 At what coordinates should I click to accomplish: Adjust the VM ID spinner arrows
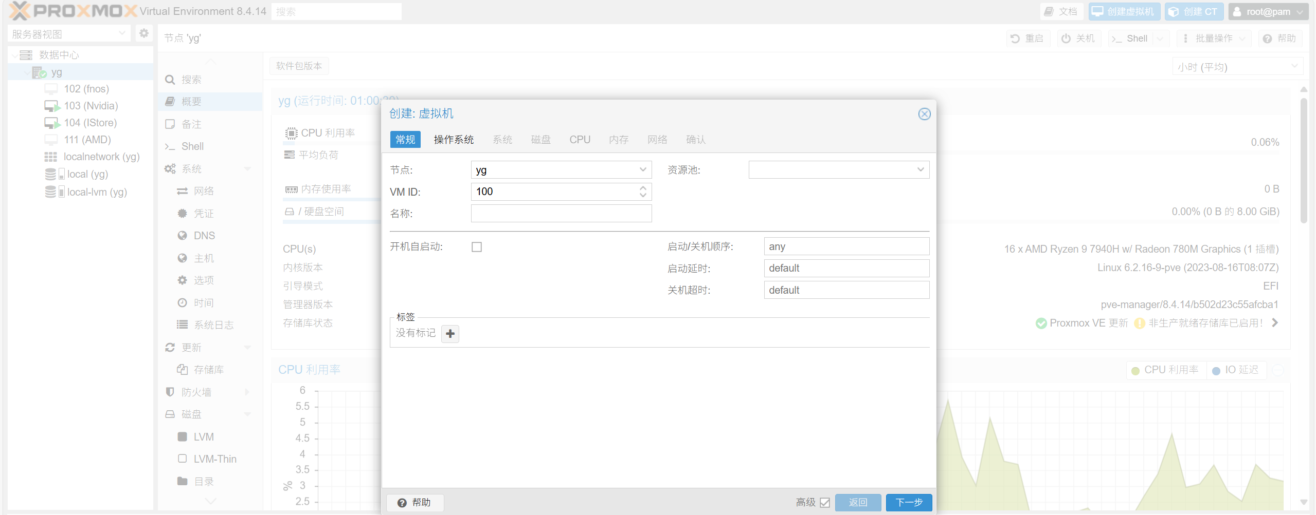click(643, 192)
